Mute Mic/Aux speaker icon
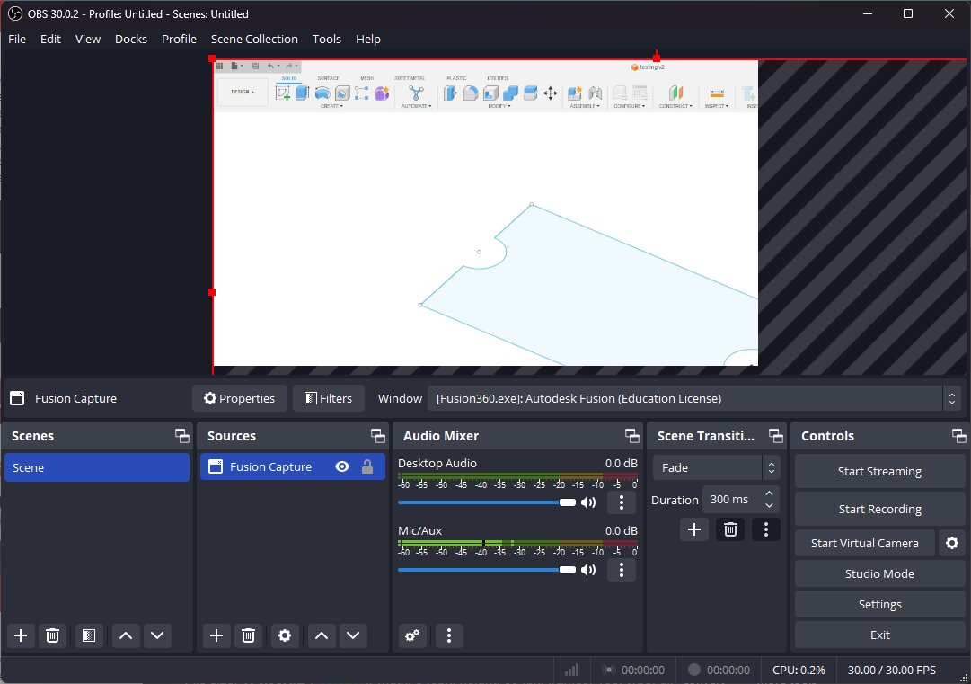This screenshot has width=971, height=684. coord(588,570)
